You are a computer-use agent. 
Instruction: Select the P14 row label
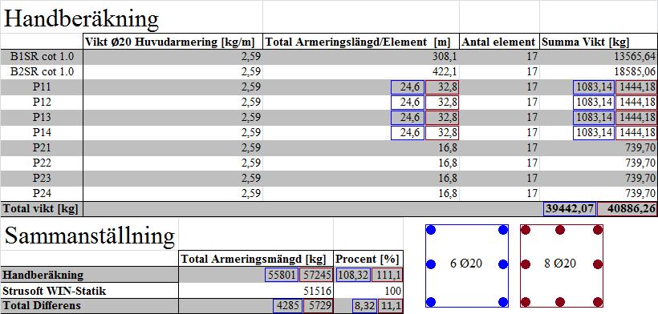tap(42, 133)
